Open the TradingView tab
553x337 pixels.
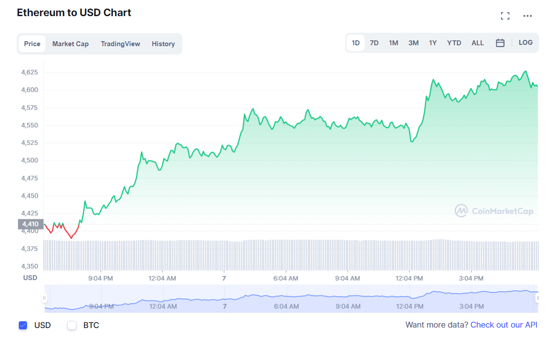pos(120,44)
